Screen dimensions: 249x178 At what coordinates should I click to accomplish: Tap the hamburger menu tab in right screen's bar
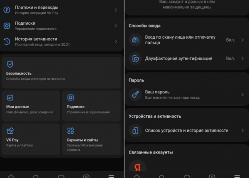[x=237, y=176]
